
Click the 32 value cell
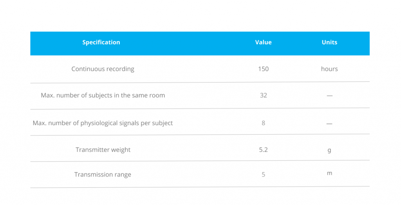[264, 95]
